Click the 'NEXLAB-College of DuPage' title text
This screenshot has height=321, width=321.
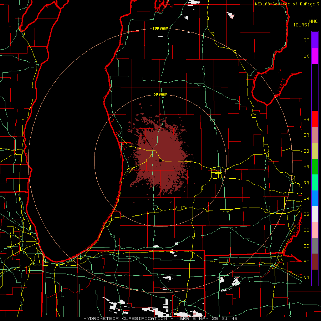285,4
